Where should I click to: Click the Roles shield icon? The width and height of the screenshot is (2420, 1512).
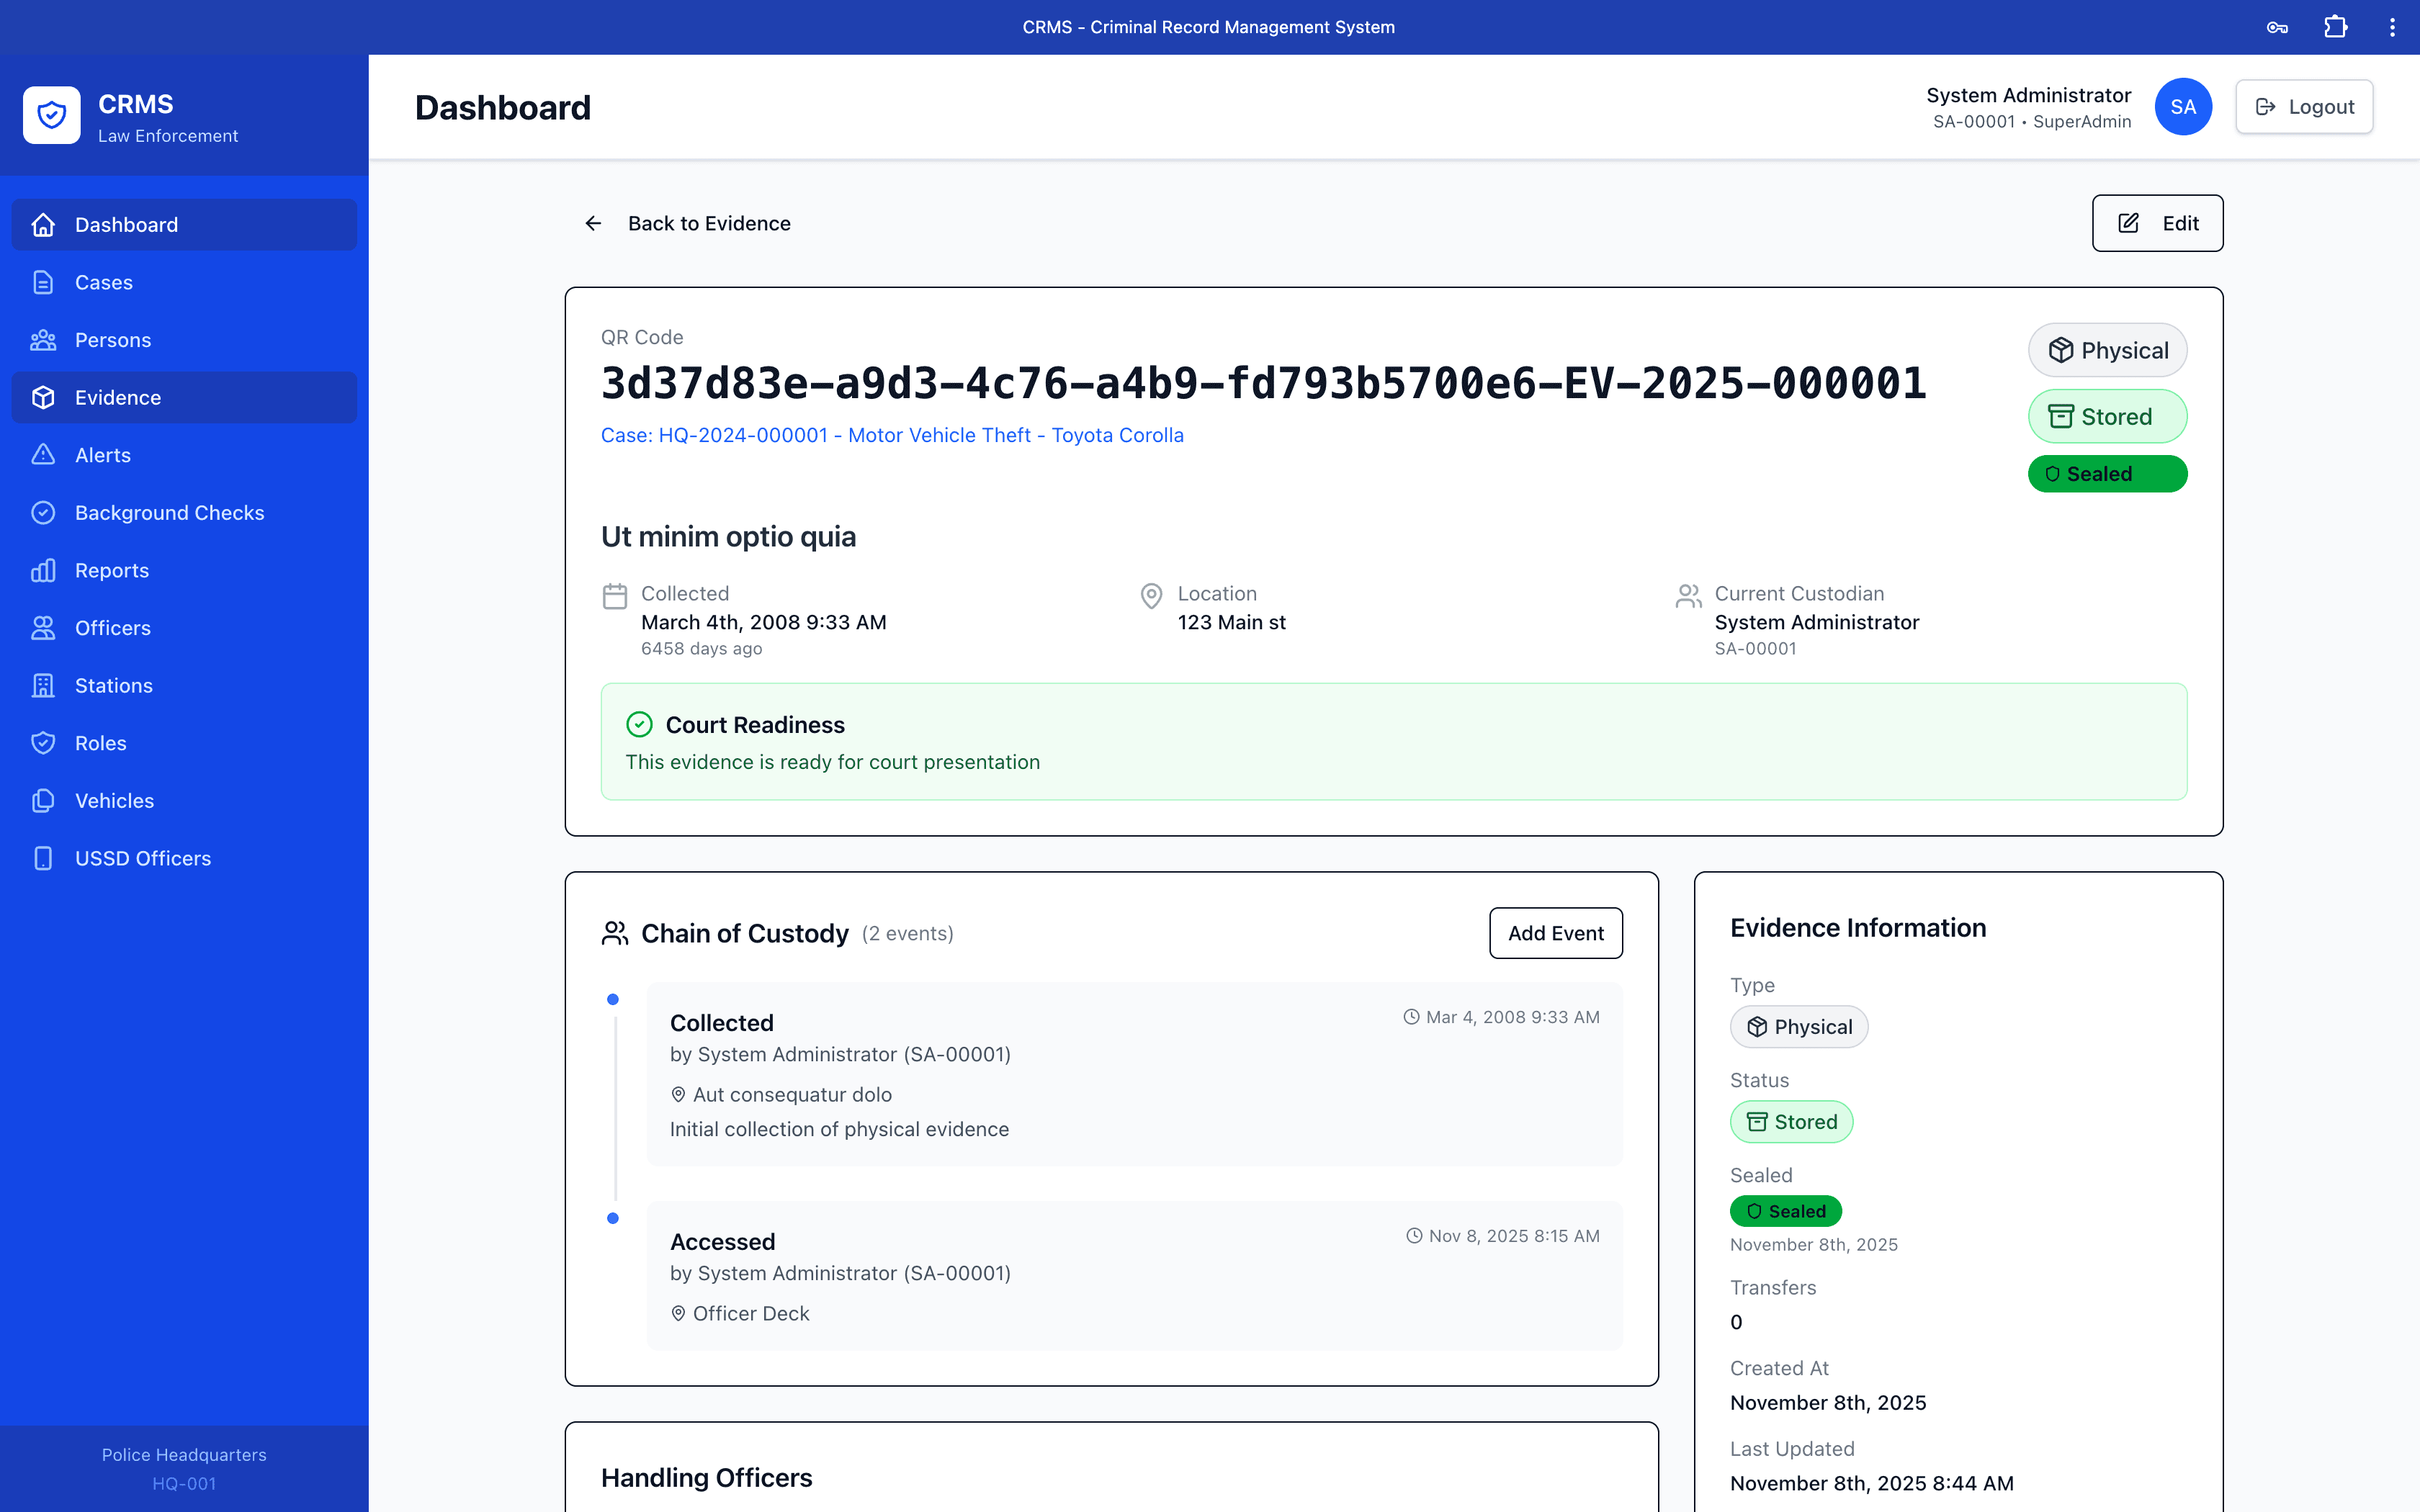[43, 743]
